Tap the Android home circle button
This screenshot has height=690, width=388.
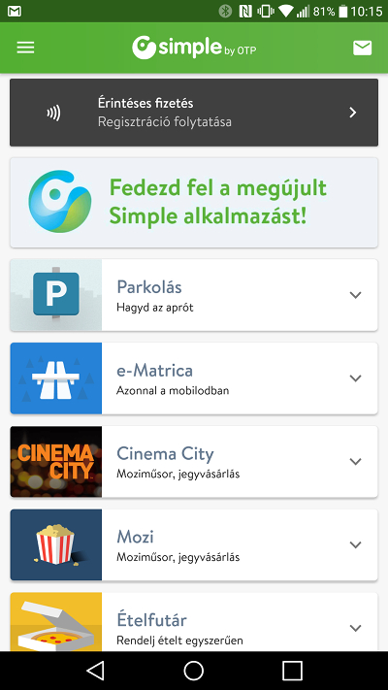tap(194, 671)
